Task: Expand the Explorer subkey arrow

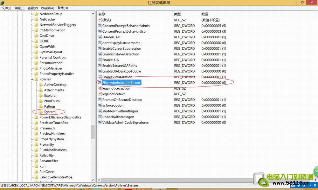Action: point(37,96)
